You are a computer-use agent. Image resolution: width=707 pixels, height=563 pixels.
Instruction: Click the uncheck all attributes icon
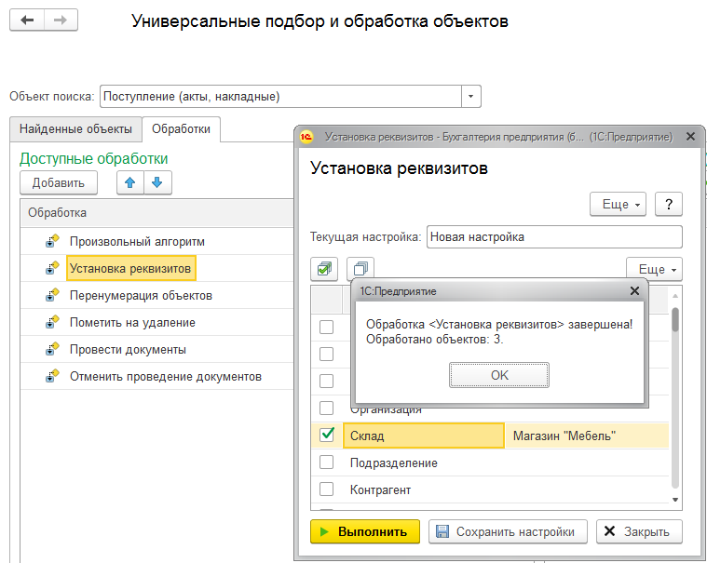[x=360, y=269]
